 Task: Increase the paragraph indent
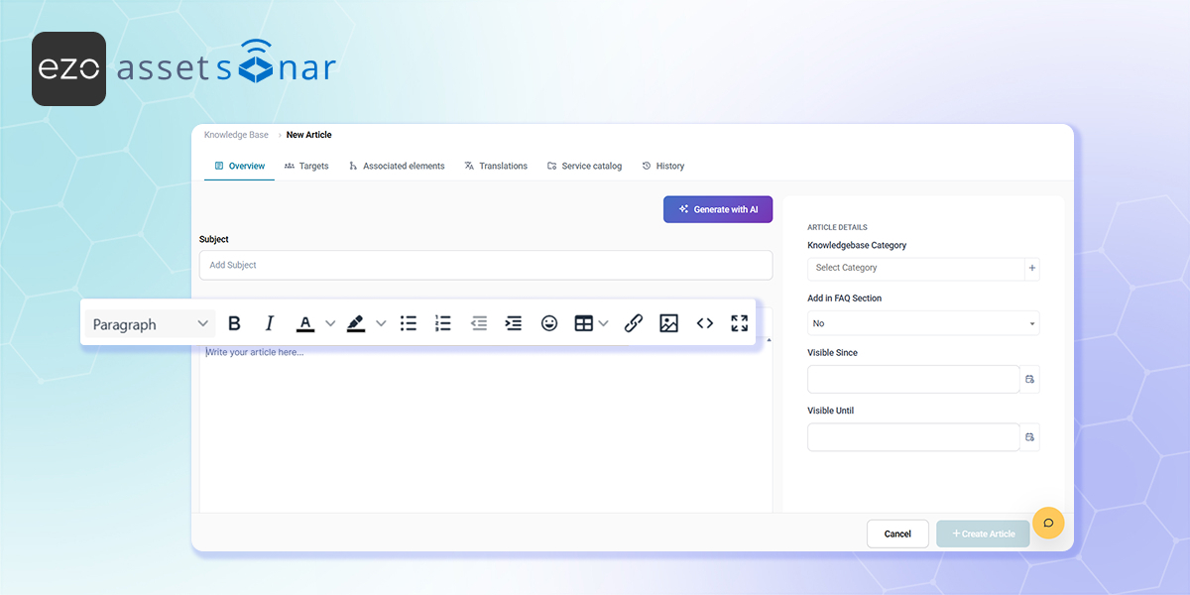click(514, 323)
